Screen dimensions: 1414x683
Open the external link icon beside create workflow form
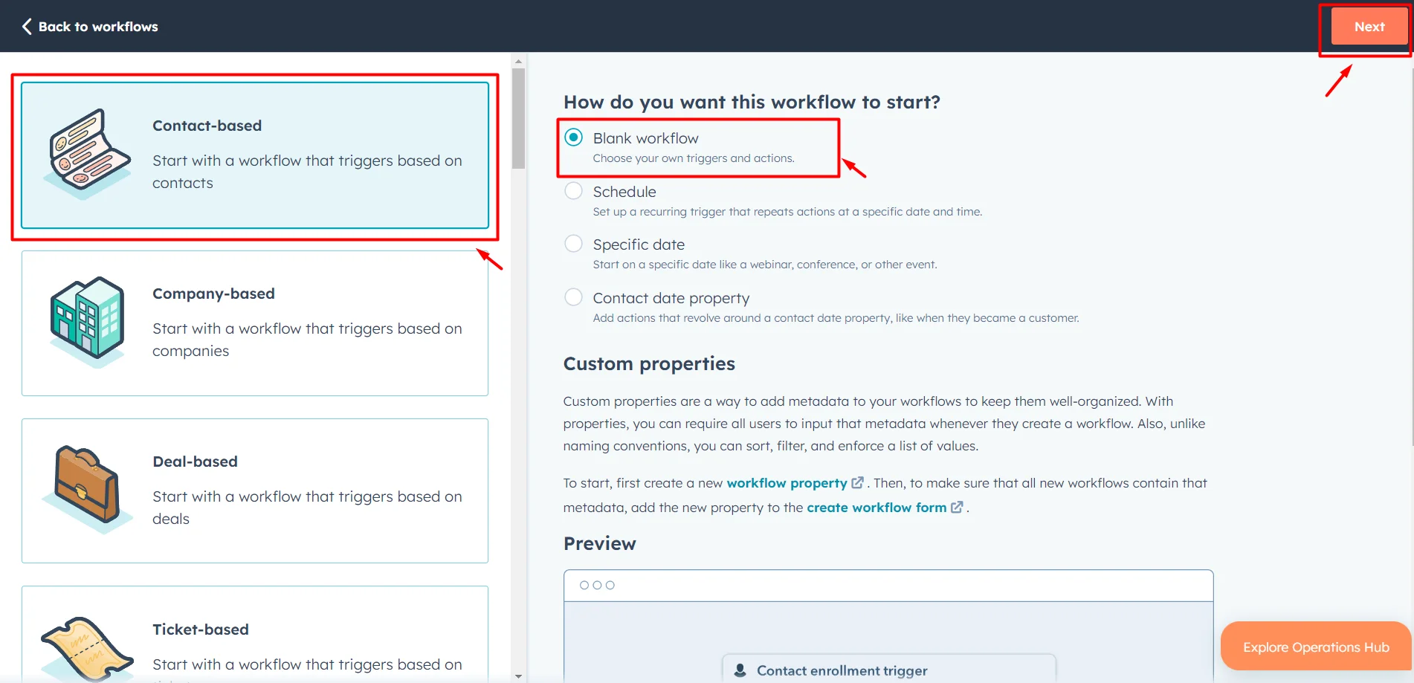[x=957, y=507]
